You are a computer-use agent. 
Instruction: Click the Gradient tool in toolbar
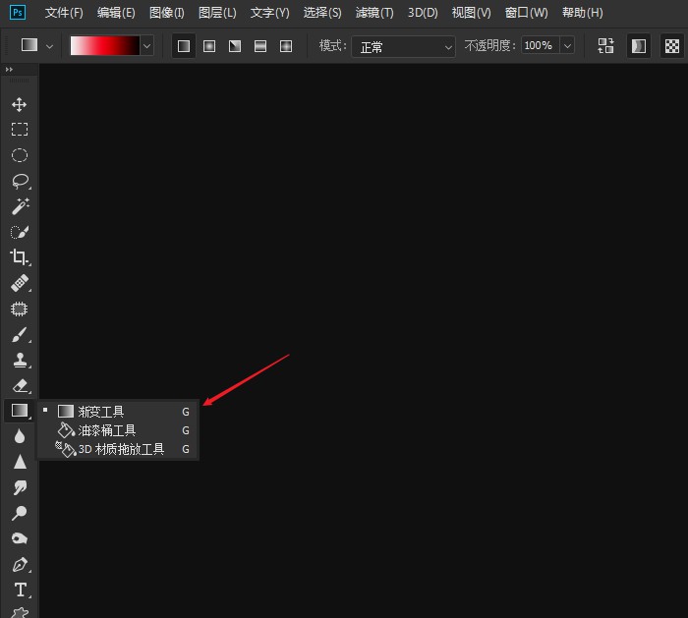point(20,411)
